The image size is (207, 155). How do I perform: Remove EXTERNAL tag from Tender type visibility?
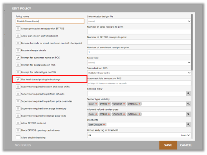[x=139, y=104]
